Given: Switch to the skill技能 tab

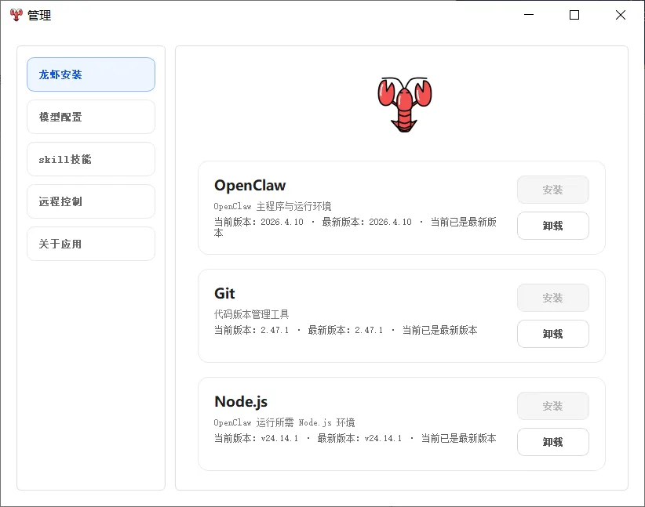Looking at the screenshot, I should coord(91,159).
